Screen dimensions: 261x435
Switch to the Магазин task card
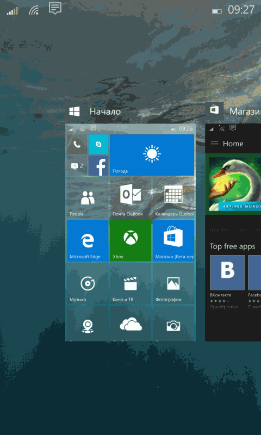tap(233, 233)
